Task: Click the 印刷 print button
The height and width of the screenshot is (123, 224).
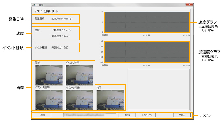Action: (43, 115)
